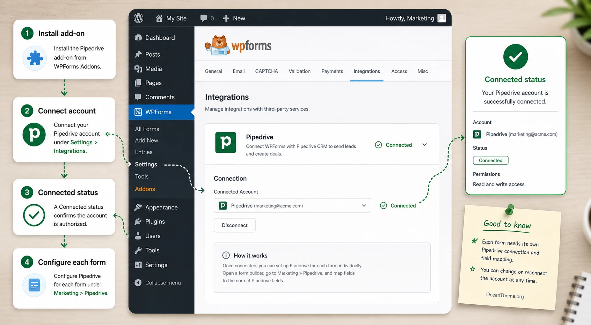Image resolution: width=591 pixels, height=325 pixels.
Task: Click the WordPress logo icon
Action: point(139,18)
